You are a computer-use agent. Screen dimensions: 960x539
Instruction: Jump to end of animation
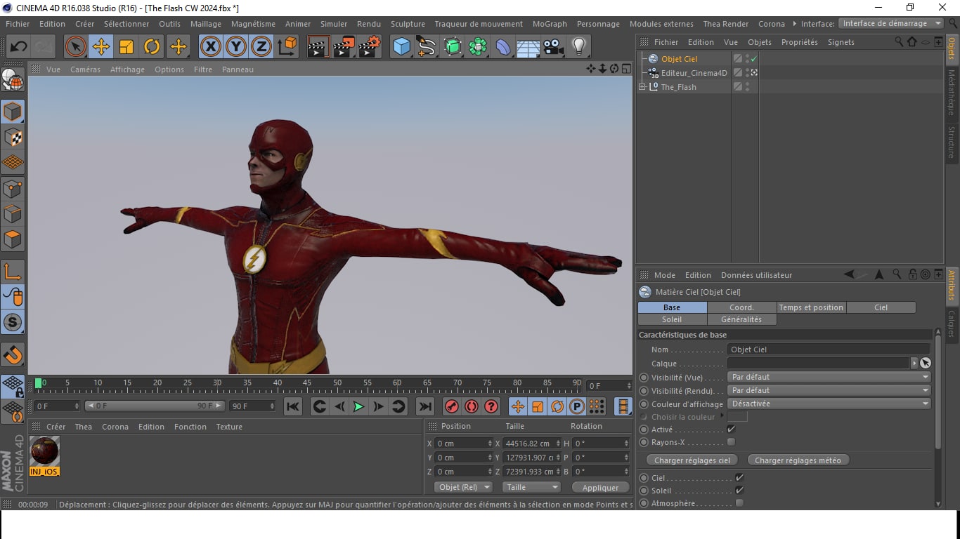coord(425,406)
